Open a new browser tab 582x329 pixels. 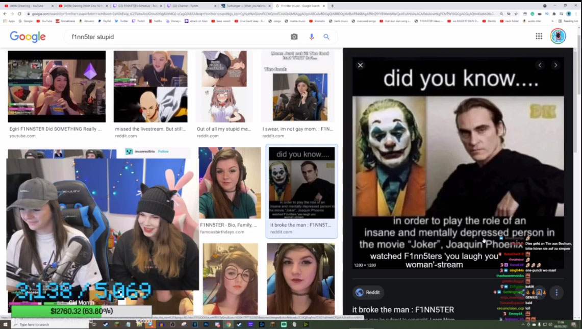(x=332, y=6)
